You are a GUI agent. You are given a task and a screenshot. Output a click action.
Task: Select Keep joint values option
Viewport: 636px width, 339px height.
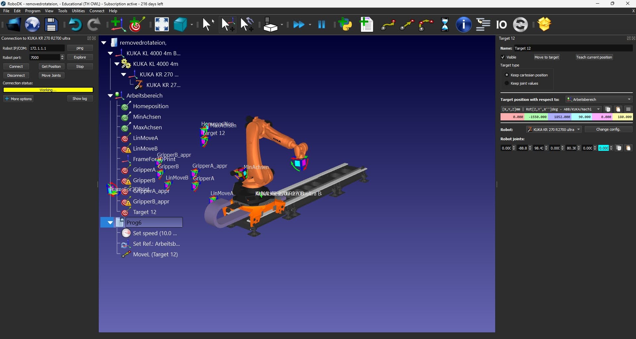coord(507,83)
